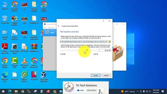The image size is (167, 94).
Task: Launch the Adobe Reader XI shortcut
Action: pos(5,49)
